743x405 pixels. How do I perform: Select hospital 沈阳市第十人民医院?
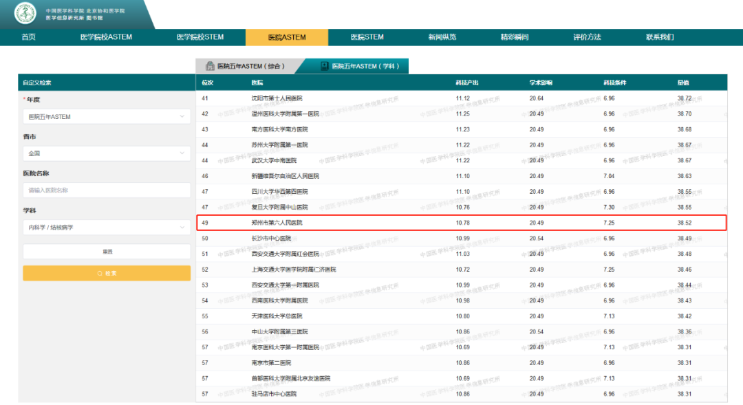tap(277, 98)
